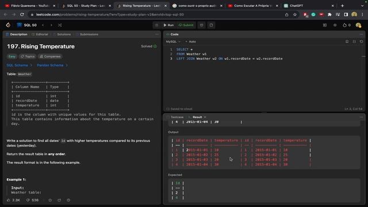Image resolution: width=368 pixels, height=207 pixels.
Task: Switch to SQL 50 Study Plan browser tab
Action: [x=86, y=6]
